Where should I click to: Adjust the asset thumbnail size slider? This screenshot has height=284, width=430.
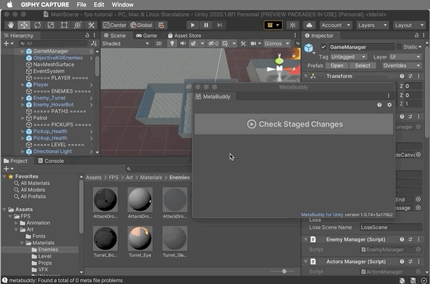click(x=284, y=271)
